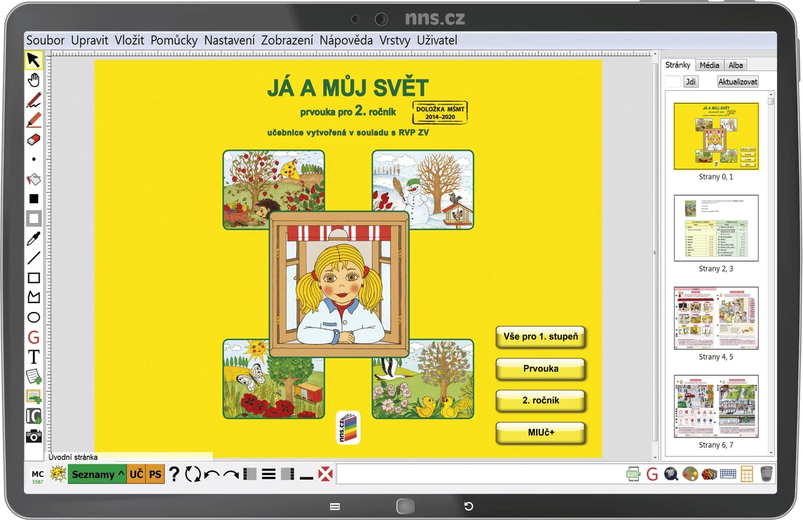Toggle the UČ textbook view button
This screenshot has height=520, width=803.
pyautogui.click(x=136, y=474)
